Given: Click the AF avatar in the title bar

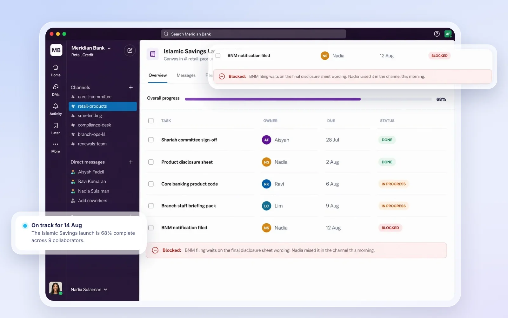Looking at the screenshot, I should coord(448,34).
